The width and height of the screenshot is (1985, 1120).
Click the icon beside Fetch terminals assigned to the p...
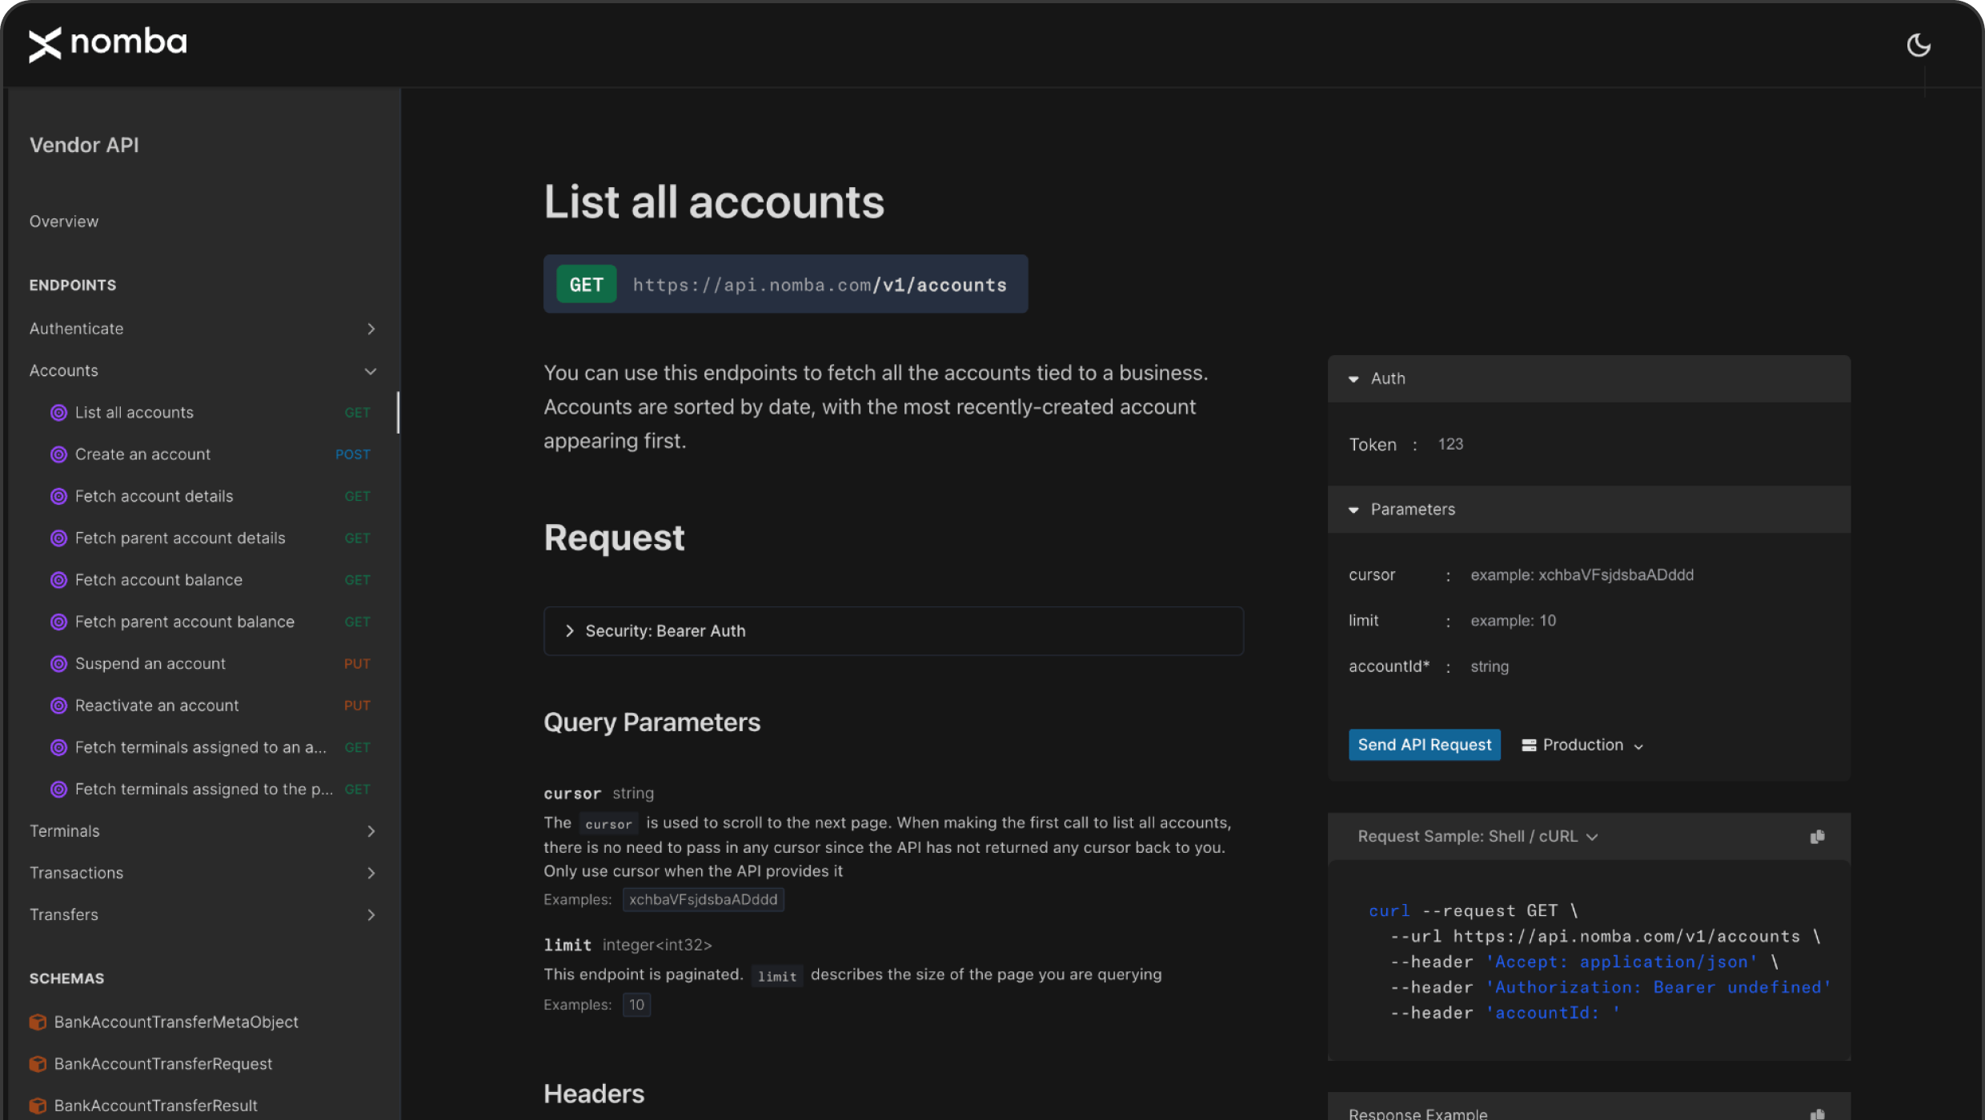(x=58, y=790)
